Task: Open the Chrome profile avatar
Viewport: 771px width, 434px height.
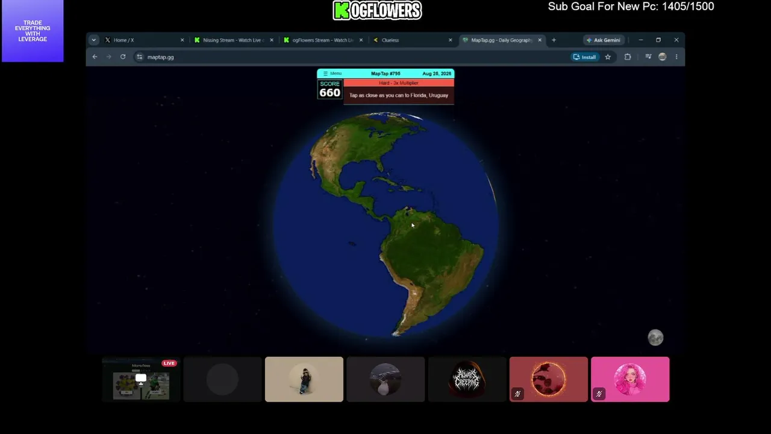Action: point(663,57)
